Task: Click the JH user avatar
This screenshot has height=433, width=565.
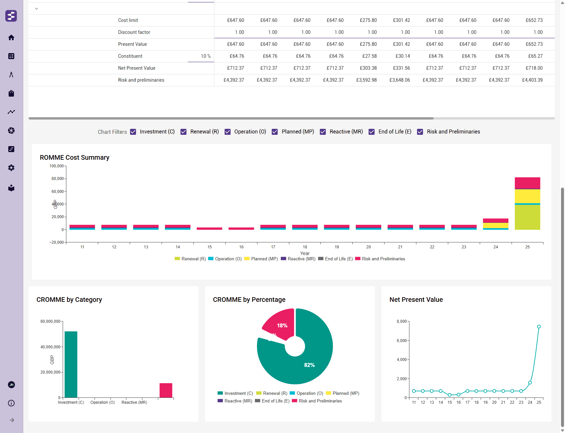Action: click(x=11, y=385)
